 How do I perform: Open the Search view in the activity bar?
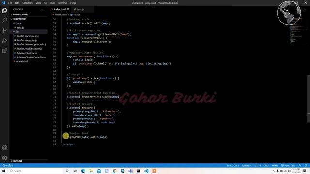point(4,20)
